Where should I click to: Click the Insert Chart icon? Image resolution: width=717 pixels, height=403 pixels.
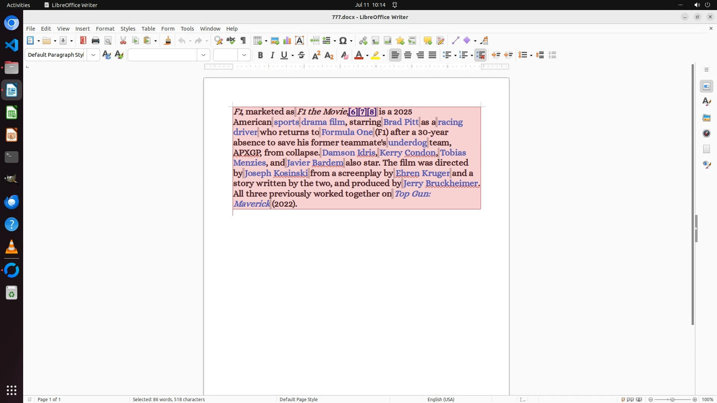click(287, 41)
